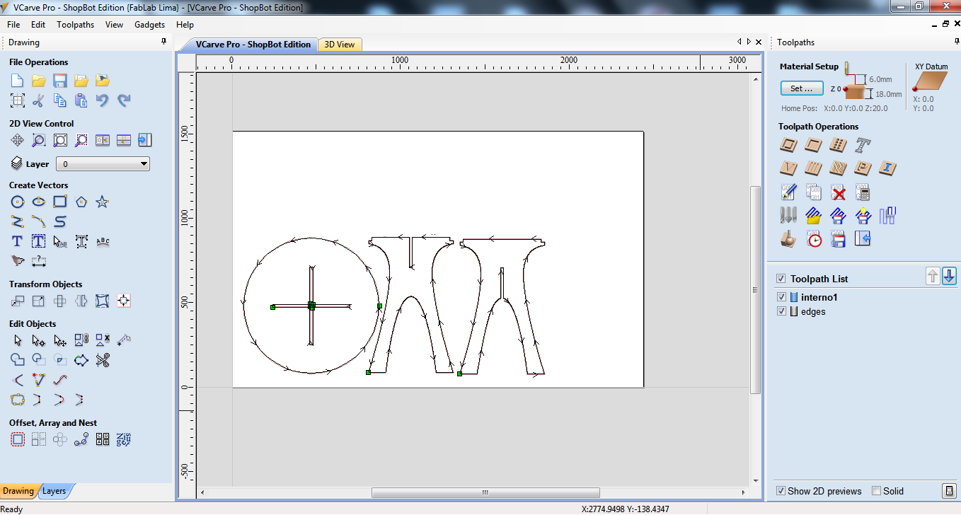Viewport: 961px width, 515px height.
Task: Save the current file
Action: pos(60,81)
